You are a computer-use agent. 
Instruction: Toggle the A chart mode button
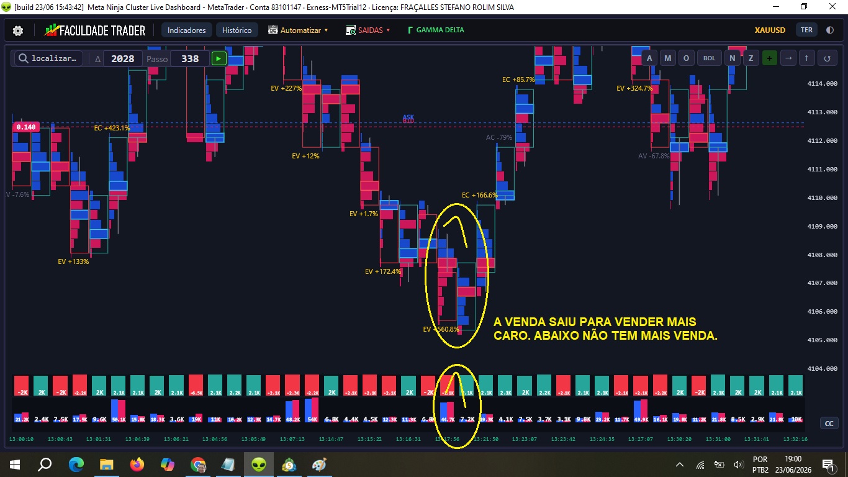(x=649, y=58)
